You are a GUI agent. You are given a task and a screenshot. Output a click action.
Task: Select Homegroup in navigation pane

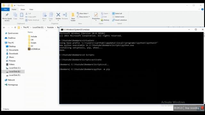pyautogui.click(x=12, y=85)
